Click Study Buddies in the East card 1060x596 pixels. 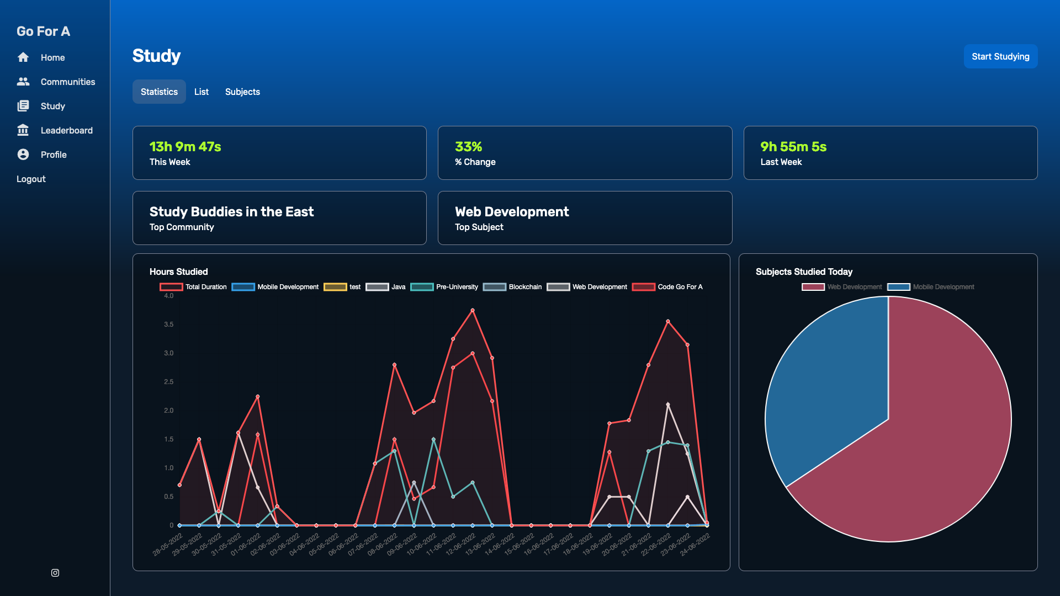[279, 218]
